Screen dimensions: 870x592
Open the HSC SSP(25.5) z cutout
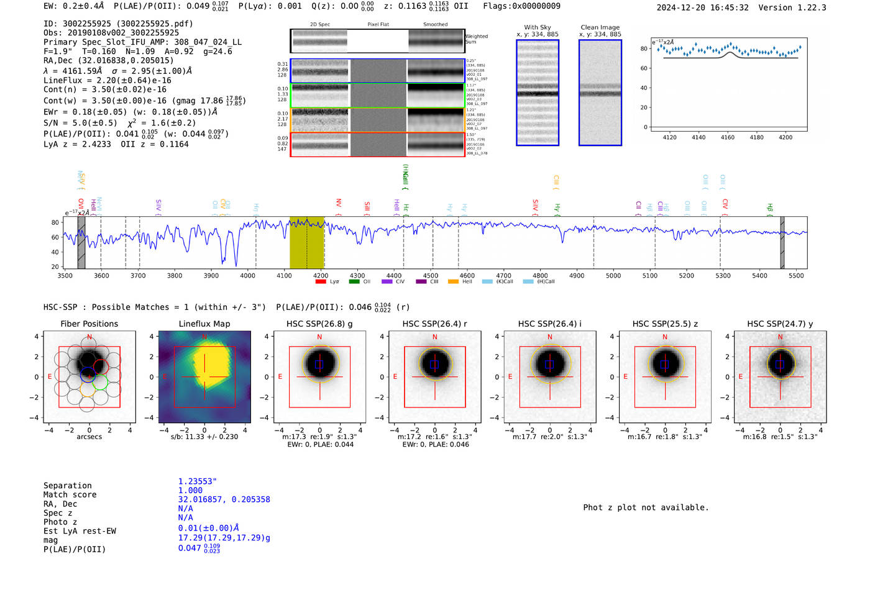tap(665, 376)
